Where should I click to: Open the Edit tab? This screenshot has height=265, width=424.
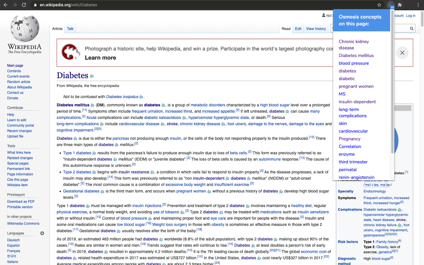pyautogui.click(x=298, y=29)
